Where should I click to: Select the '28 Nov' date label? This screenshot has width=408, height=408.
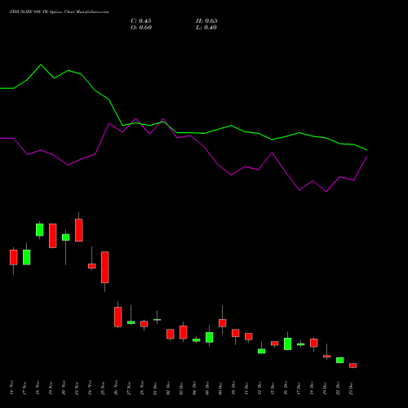click(142, 388)
